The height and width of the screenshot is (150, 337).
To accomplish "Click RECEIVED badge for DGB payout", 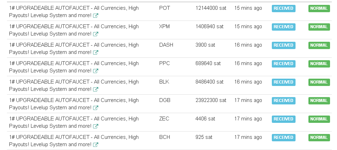I will 283,101.
